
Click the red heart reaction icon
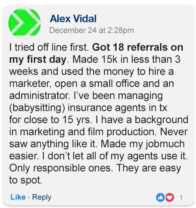pos(169,197)
